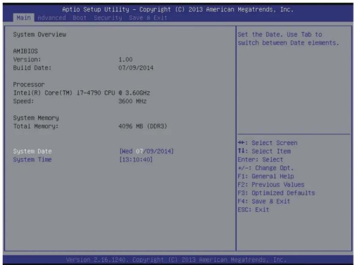Click the +/-: Change Opt. hint
Image resolution: width=354 pixels, height=265 pixels.
coord(265,168)
